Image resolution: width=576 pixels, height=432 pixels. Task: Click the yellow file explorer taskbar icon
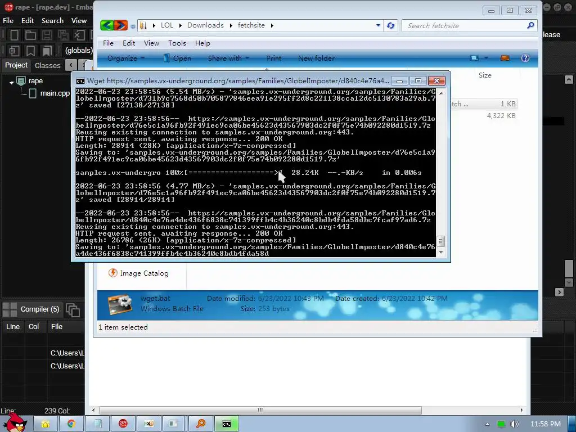(46, 424)
